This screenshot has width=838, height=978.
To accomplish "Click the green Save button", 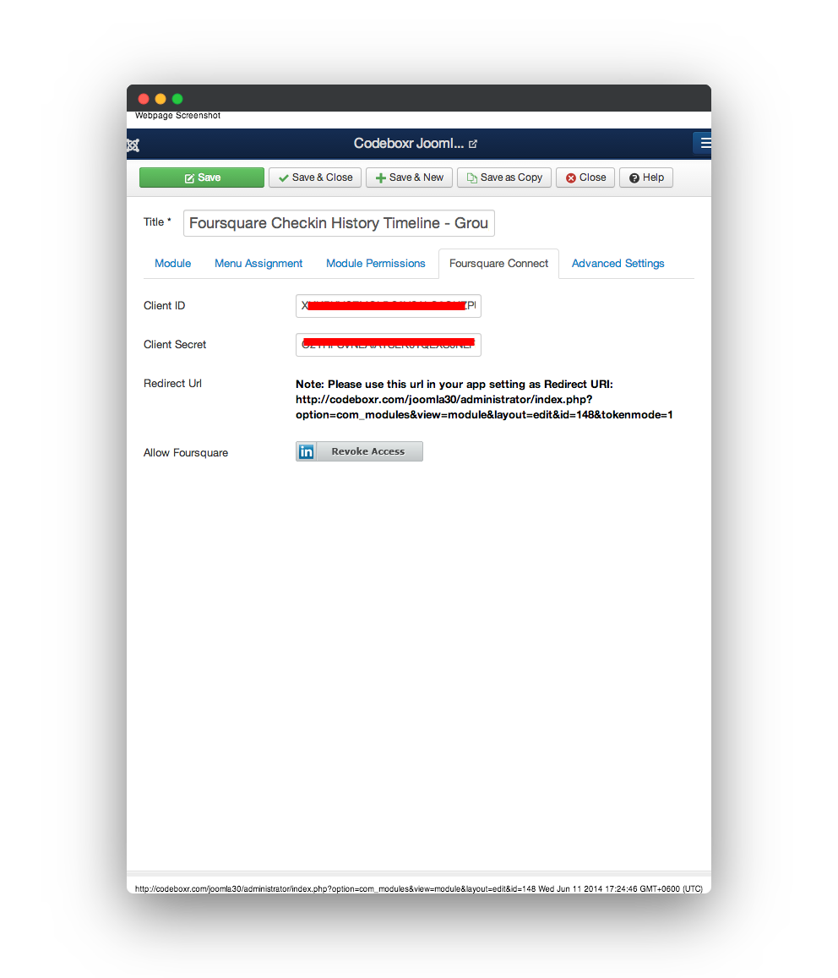I will (202, 178).
